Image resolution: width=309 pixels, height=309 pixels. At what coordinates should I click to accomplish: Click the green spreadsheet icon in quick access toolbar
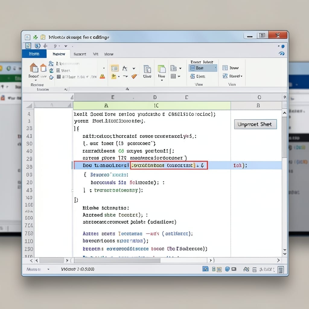click(x=28, y=46)
